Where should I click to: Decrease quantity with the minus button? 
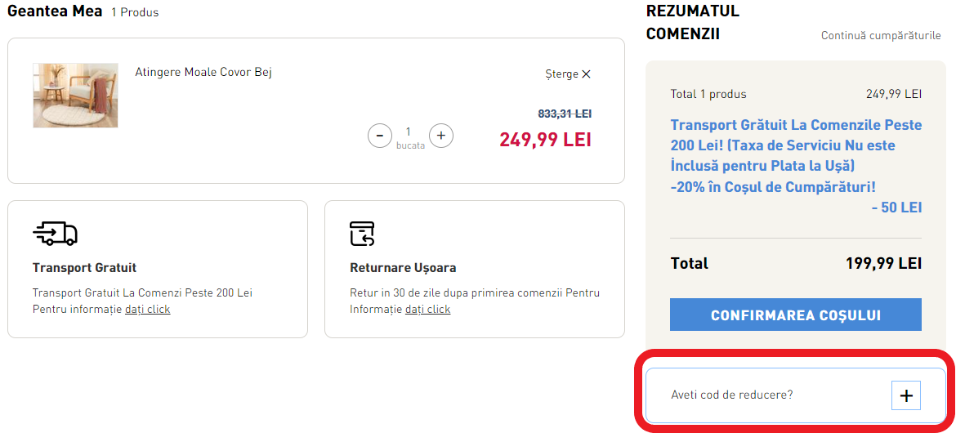[380, 136]
